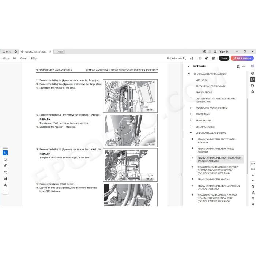The height and width of the screenshot is (256, 256).
Task: Select the freehand draw loop tool
Action: click(x=5, y=172)
